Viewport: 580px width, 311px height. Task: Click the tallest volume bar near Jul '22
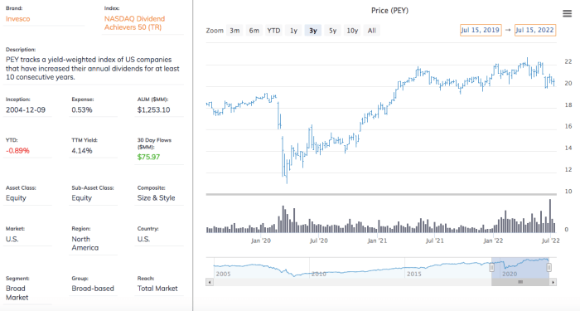click(550, 216)
